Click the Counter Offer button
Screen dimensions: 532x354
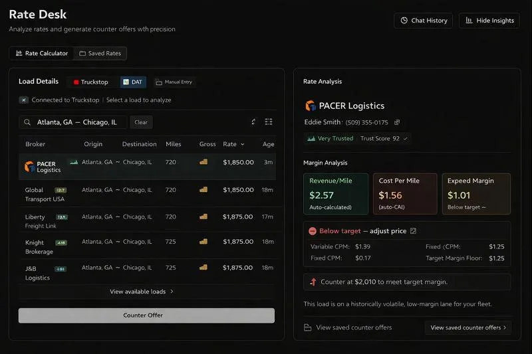coord(146,315)
